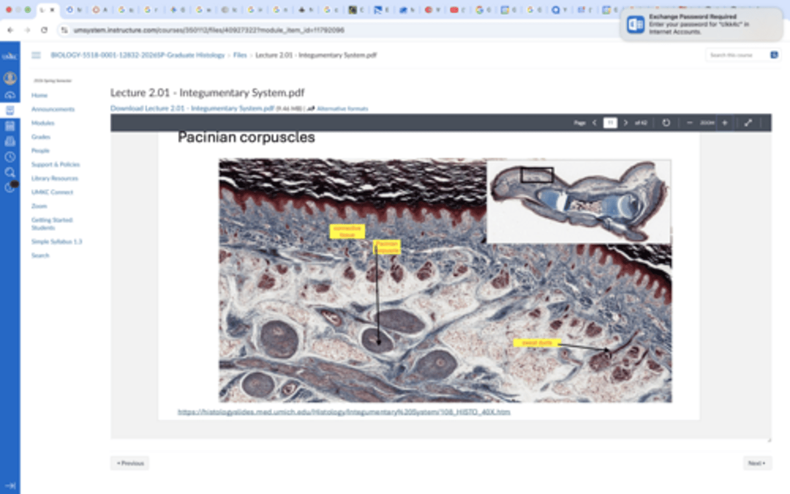Open the Courses icon in the global sidebar
The height and width of the screenshot is (494, 790).
click(x=10, y=110)
